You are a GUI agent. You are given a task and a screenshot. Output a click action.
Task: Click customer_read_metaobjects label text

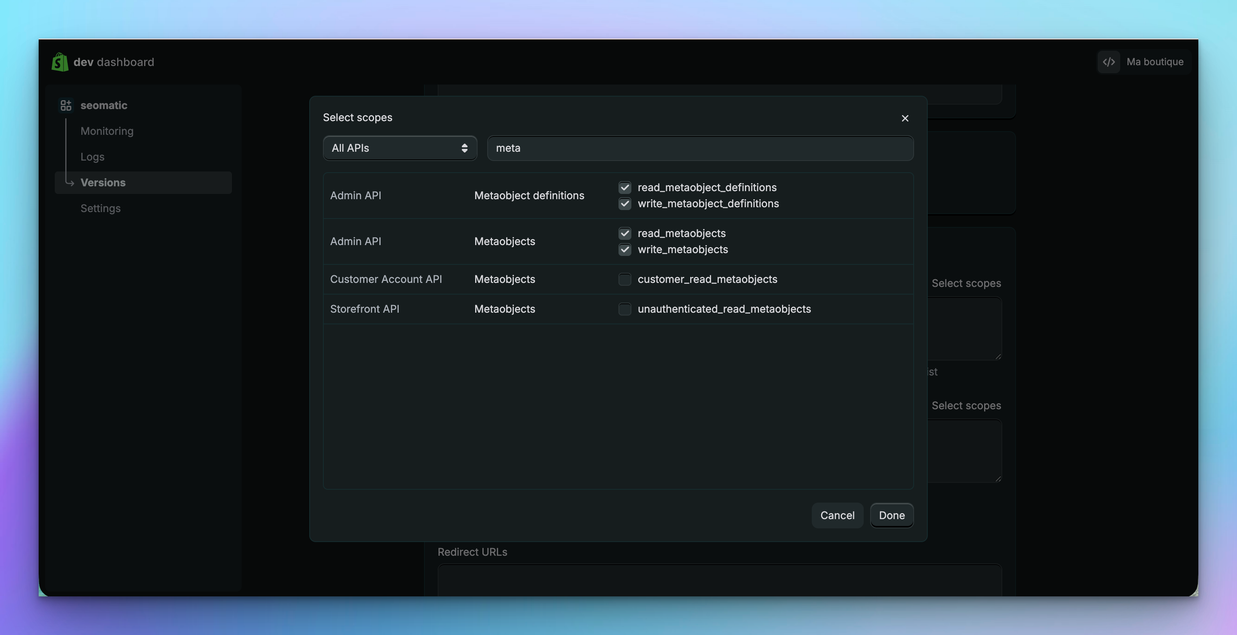(x=707, y=279)
